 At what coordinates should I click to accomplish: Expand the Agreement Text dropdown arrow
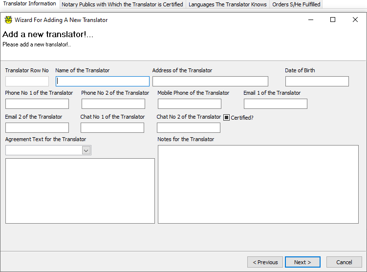click(86, 150)
